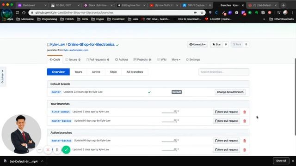
Task: Bookmark this page with the star icon
Action: pyautogui.click(x=202, y=12)
